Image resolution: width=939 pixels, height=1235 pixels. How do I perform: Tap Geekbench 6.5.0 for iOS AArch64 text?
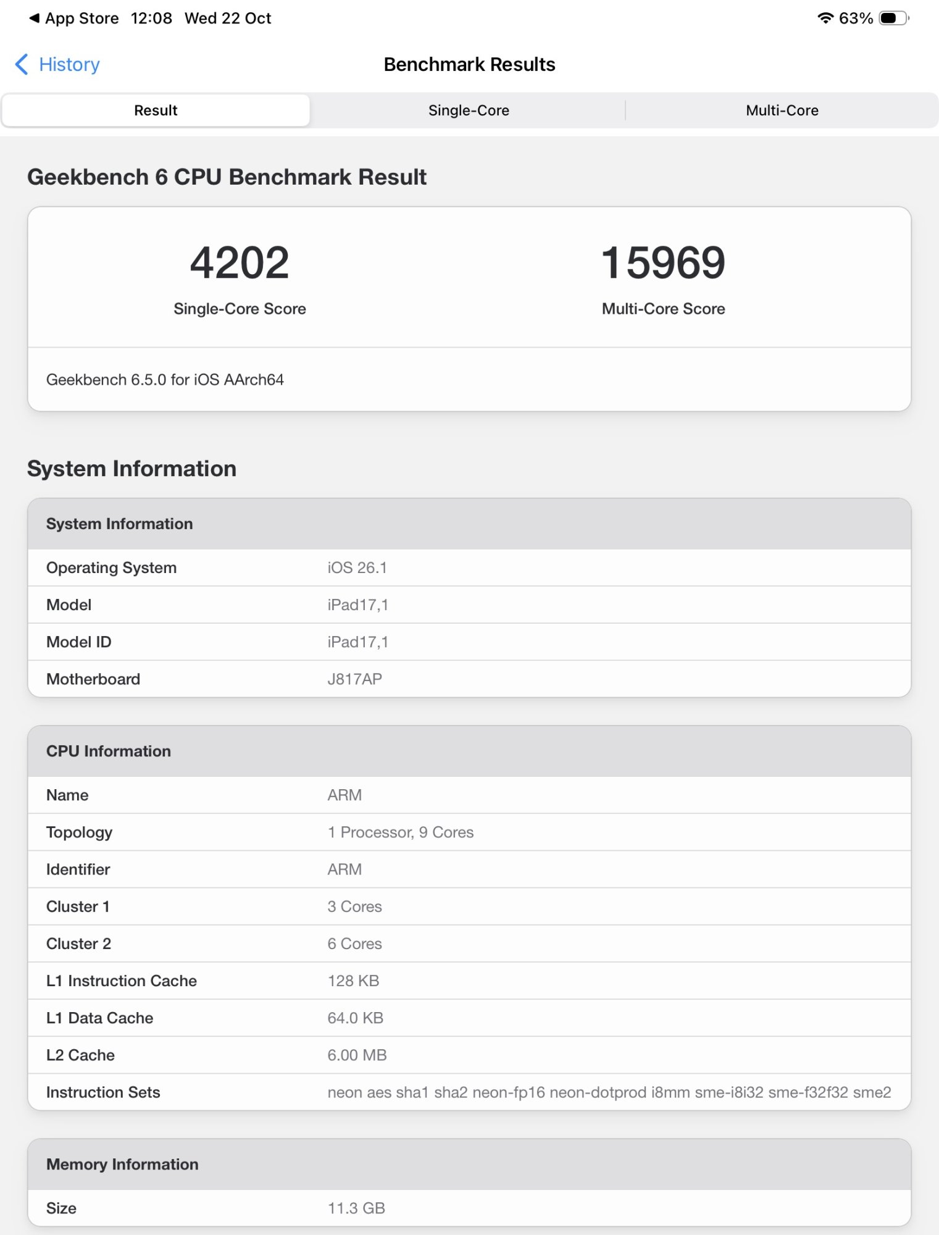[x=165, y=380]
